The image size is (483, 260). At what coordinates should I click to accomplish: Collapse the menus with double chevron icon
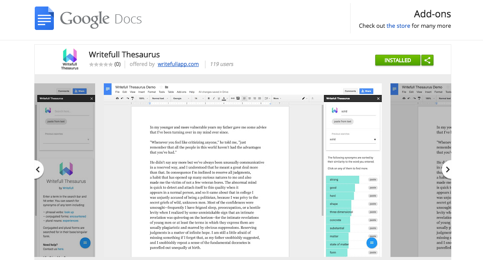pyautogui.click(x=312, y=99)
